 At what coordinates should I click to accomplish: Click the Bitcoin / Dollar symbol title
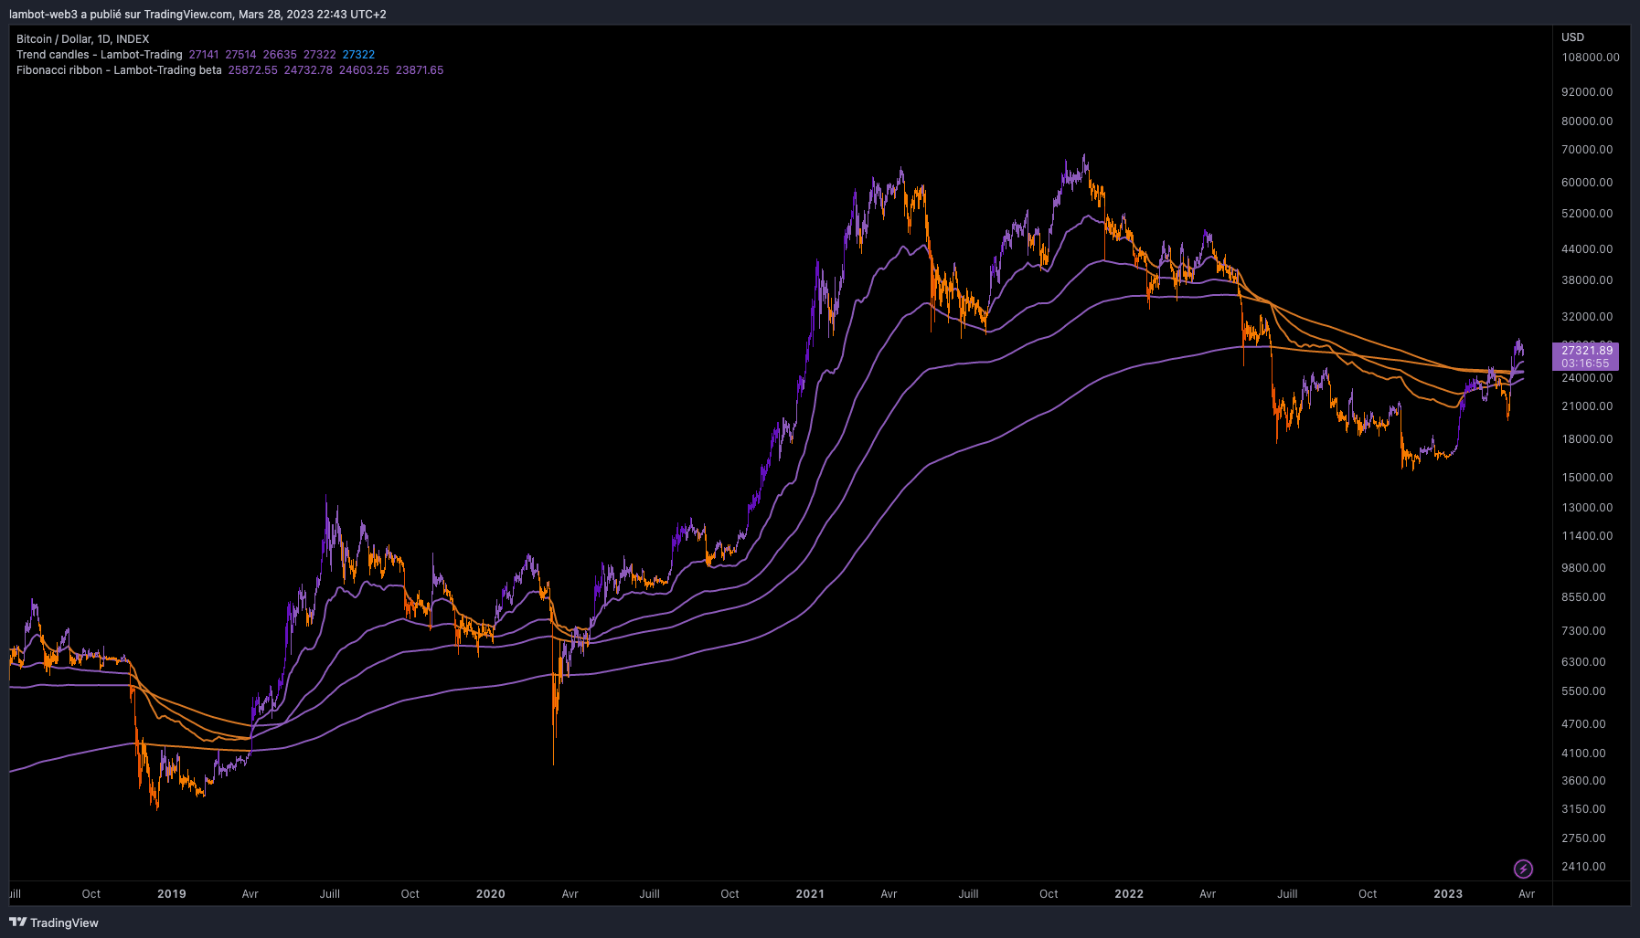pos(82,39)
